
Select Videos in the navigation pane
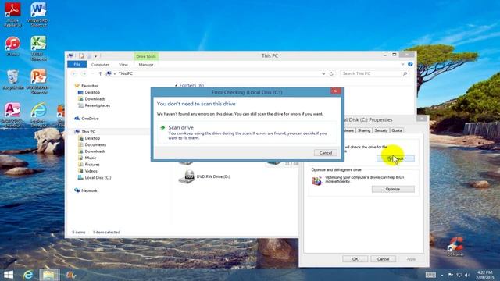coord(91,171)
